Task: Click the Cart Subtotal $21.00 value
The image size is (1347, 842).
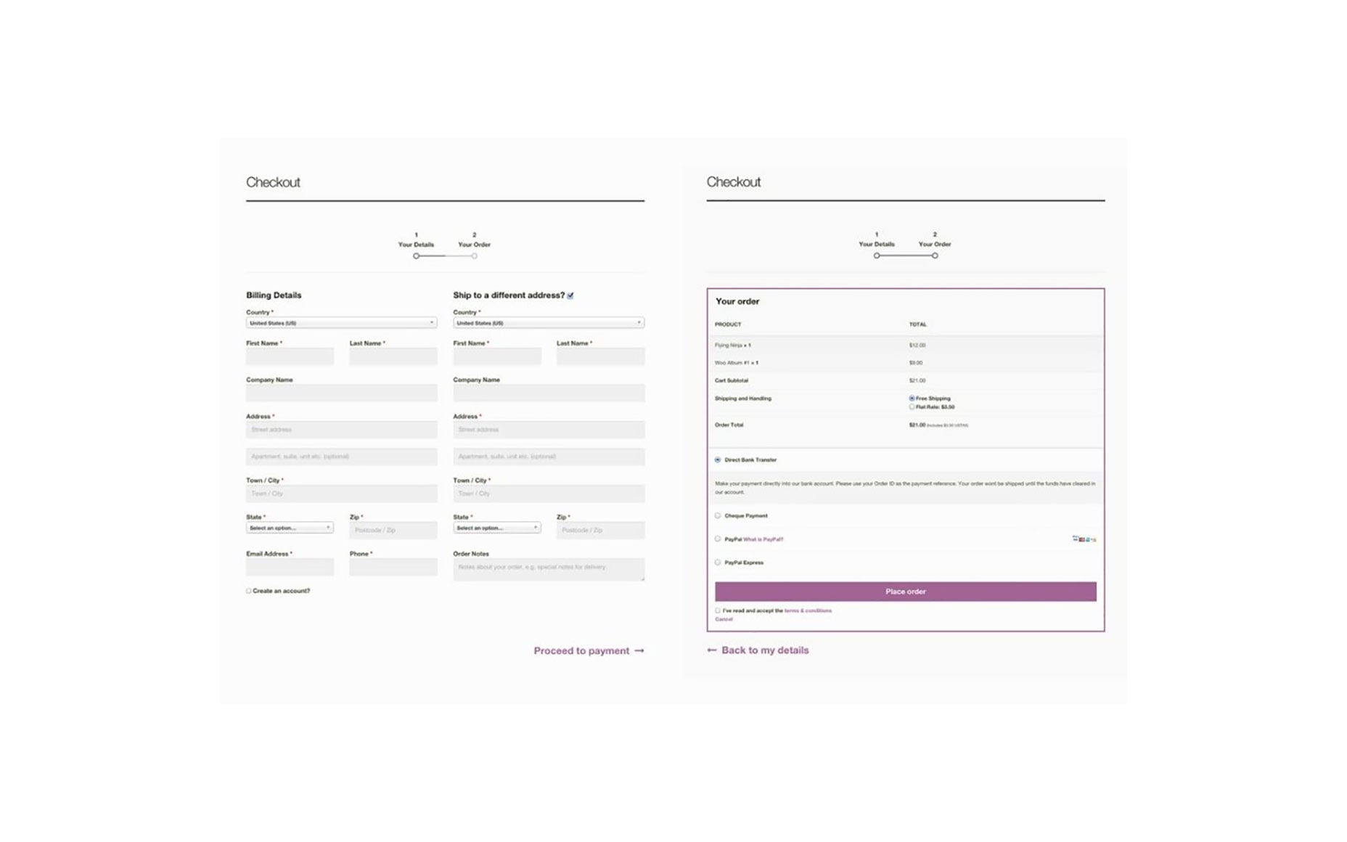Action: point(917,380)
